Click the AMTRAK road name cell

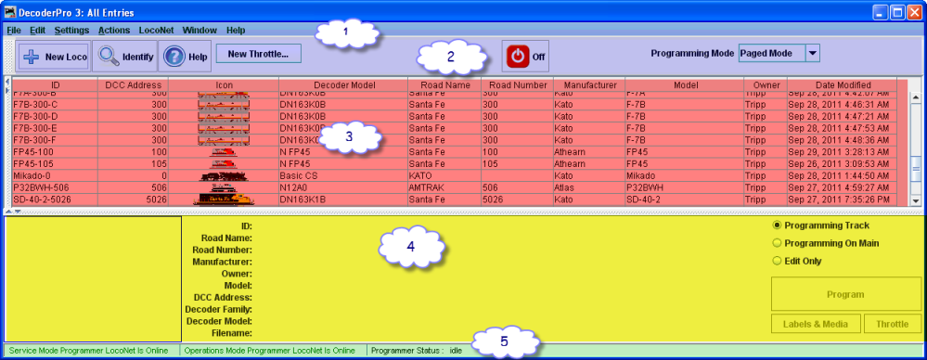444,187
